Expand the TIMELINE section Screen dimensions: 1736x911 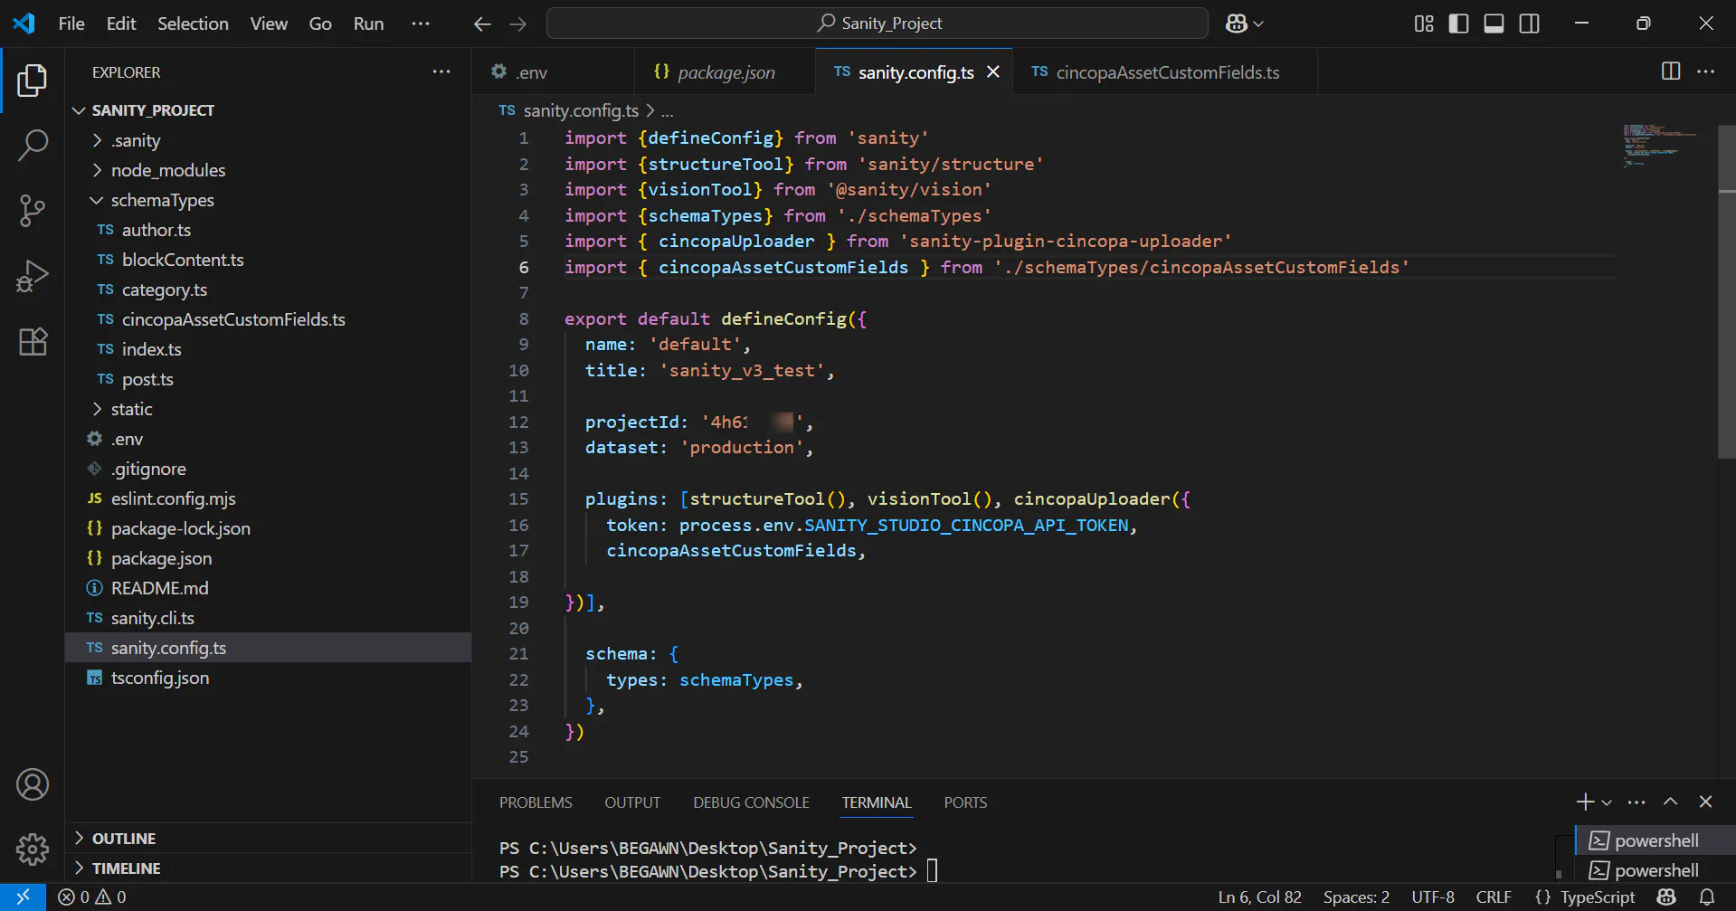coord(269,868)
